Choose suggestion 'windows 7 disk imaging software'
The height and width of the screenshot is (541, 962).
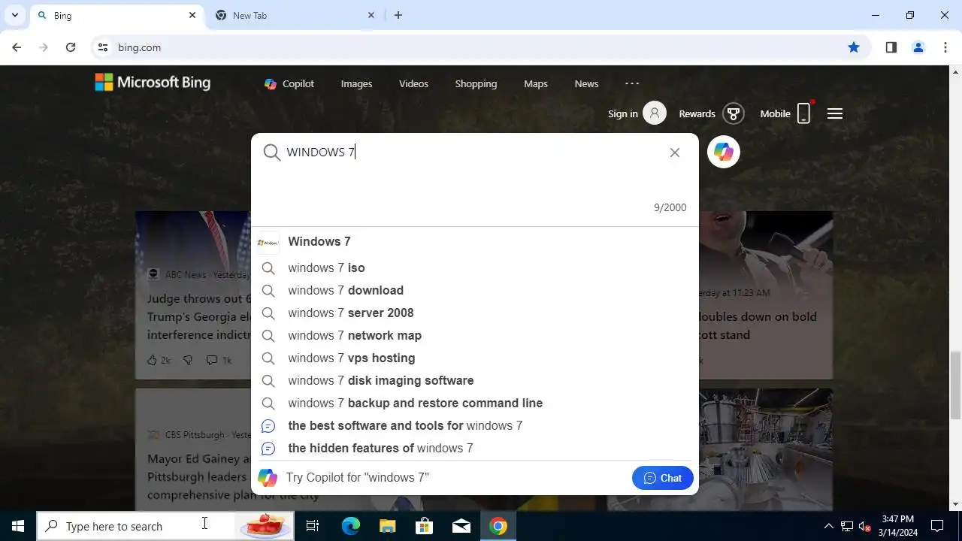click(x=475, y=380)
